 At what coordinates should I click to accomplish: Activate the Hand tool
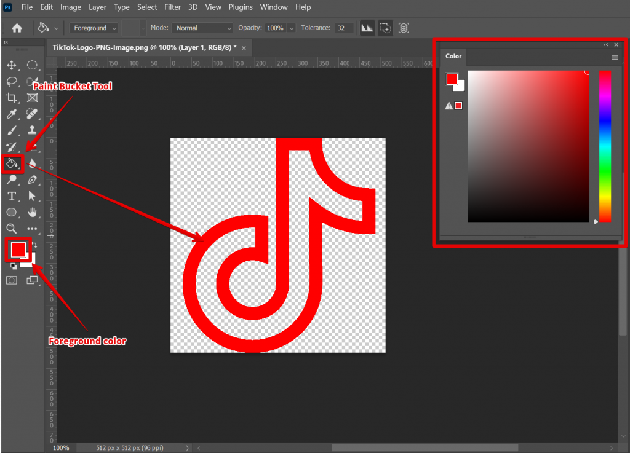32,213
